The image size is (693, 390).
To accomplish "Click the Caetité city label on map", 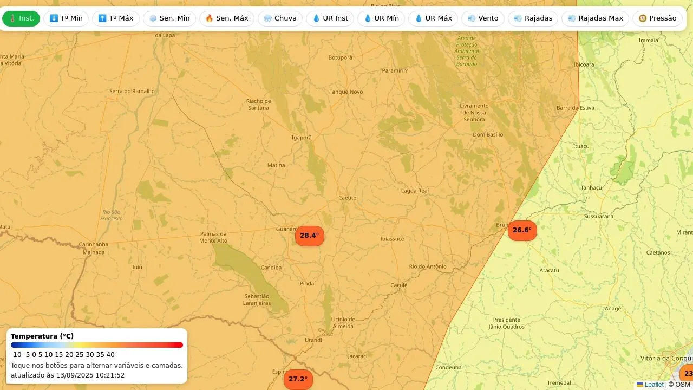I will click(347, 198).
